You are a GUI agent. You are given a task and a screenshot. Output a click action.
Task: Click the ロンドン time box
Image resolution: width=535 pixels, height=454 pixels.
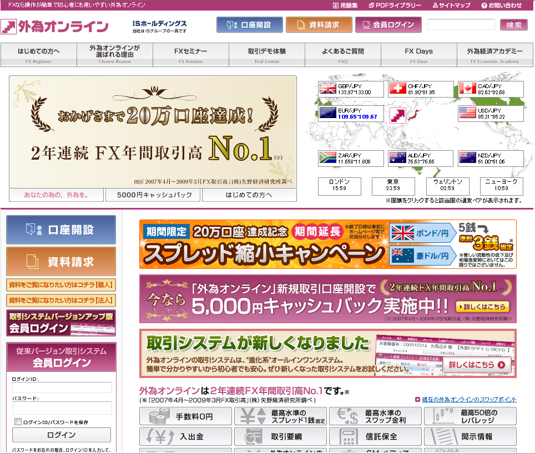coord(340,186)
